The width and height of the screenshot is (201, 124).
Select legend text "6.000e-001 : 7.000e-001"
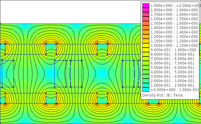click(173, 63)
